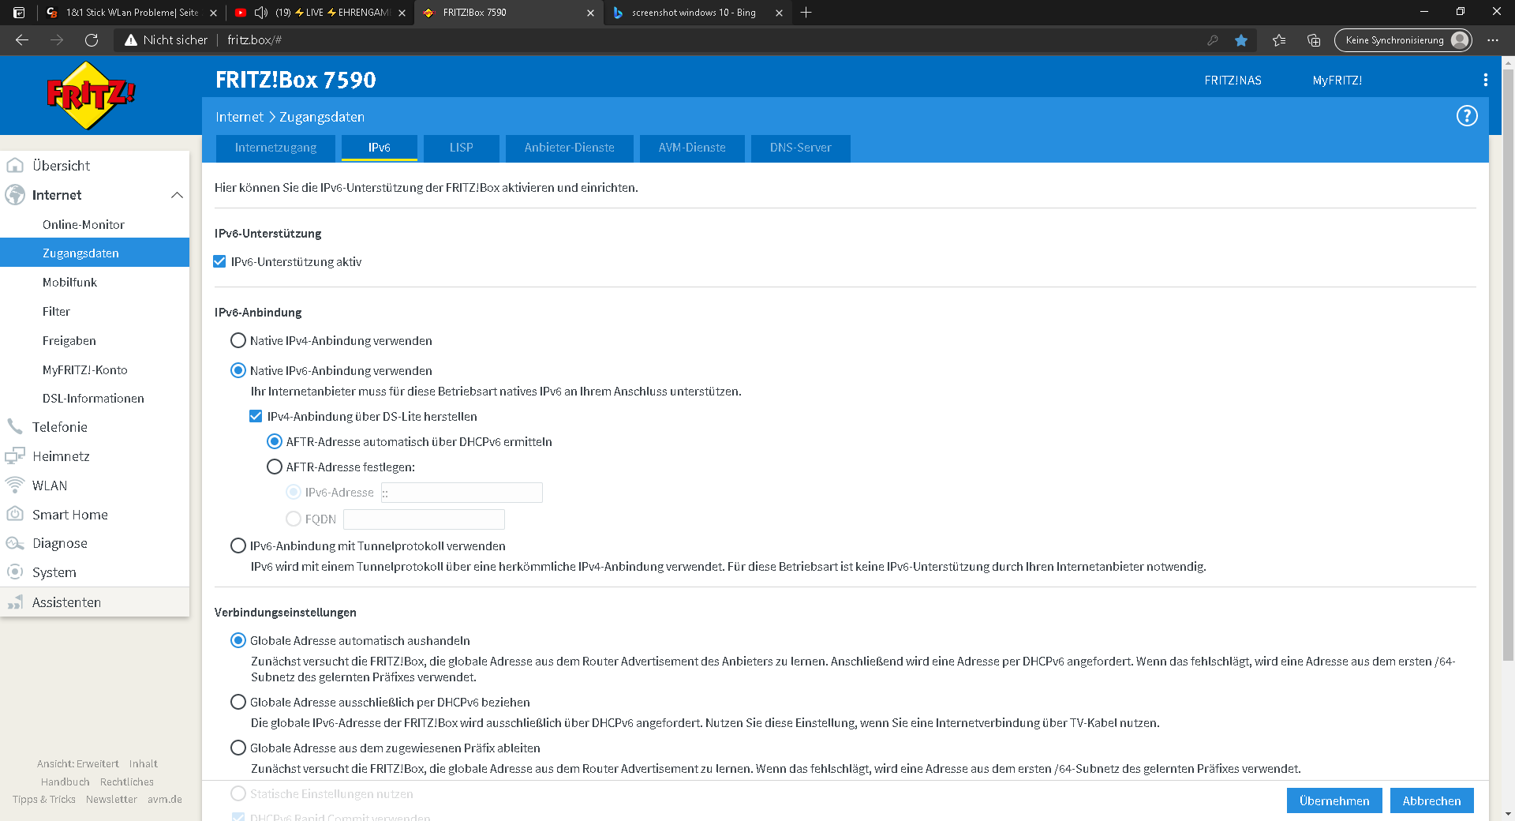Click the Internet globe icon
The width and height of the screenshot is (1515, 821).
point(15,194)
